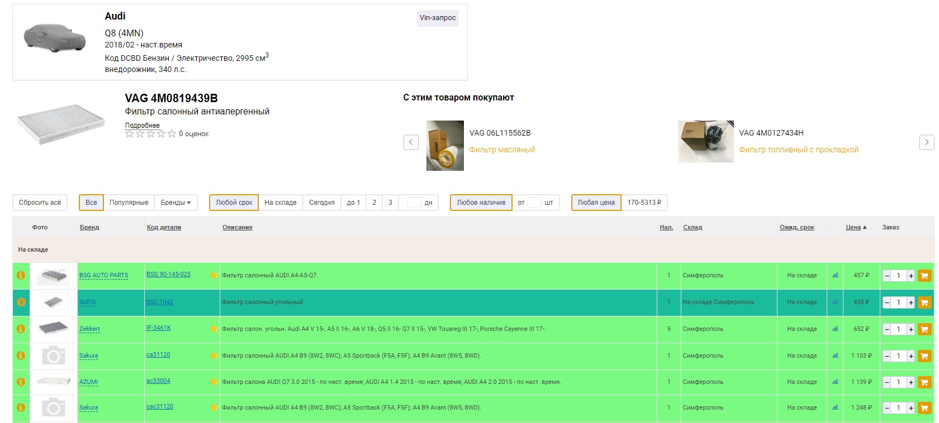
Task: Increase quantity for BSG AUTO PARTS row
Action: point(910,276)
